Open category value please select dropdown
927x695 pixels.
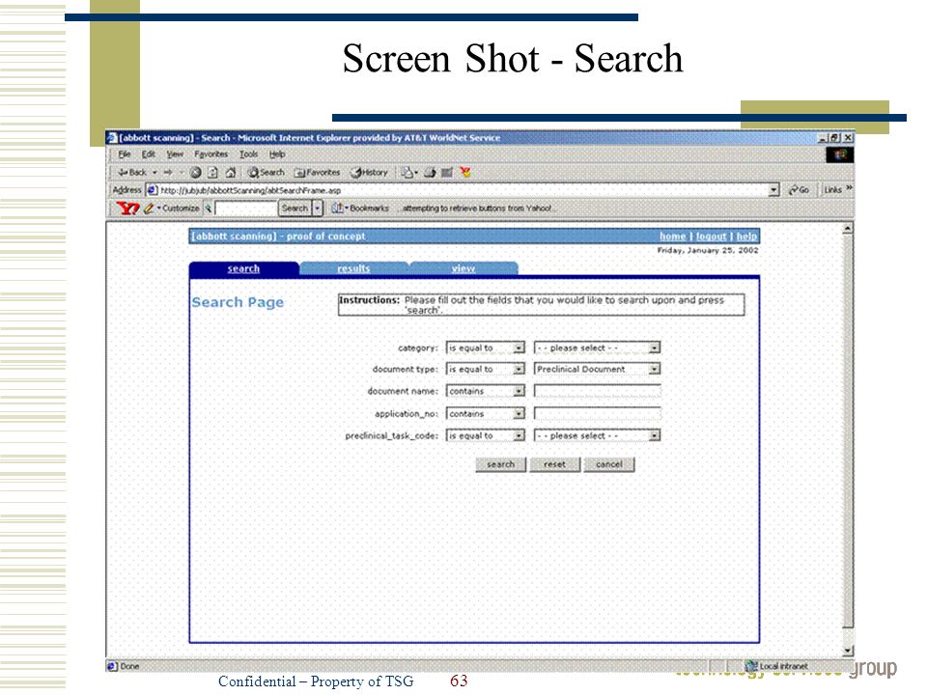597,348
